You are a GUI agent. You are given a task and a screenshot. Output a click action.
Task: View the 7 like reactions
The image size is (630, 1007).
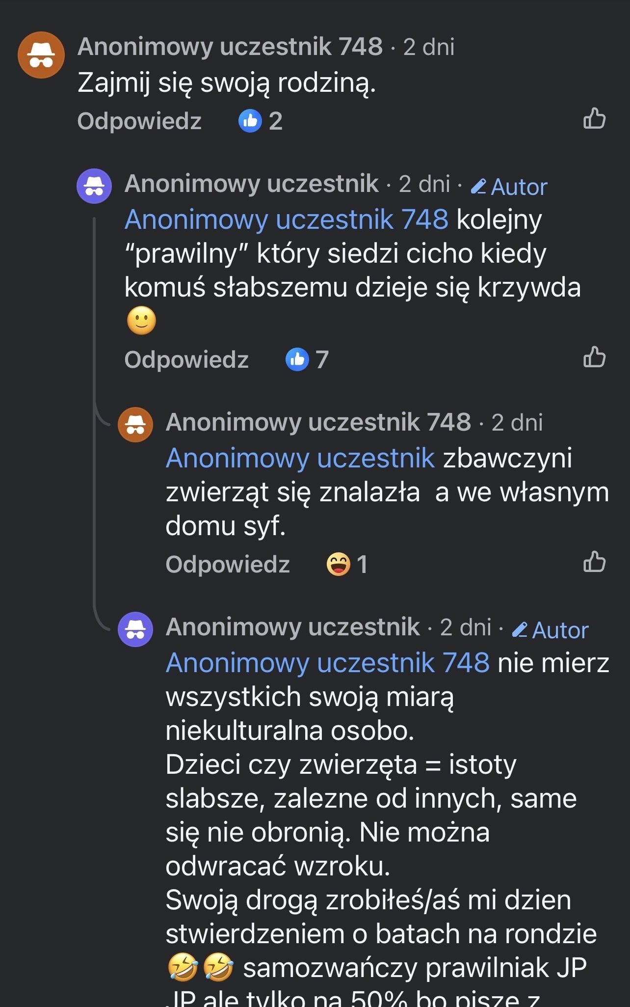tap(307, 359)
